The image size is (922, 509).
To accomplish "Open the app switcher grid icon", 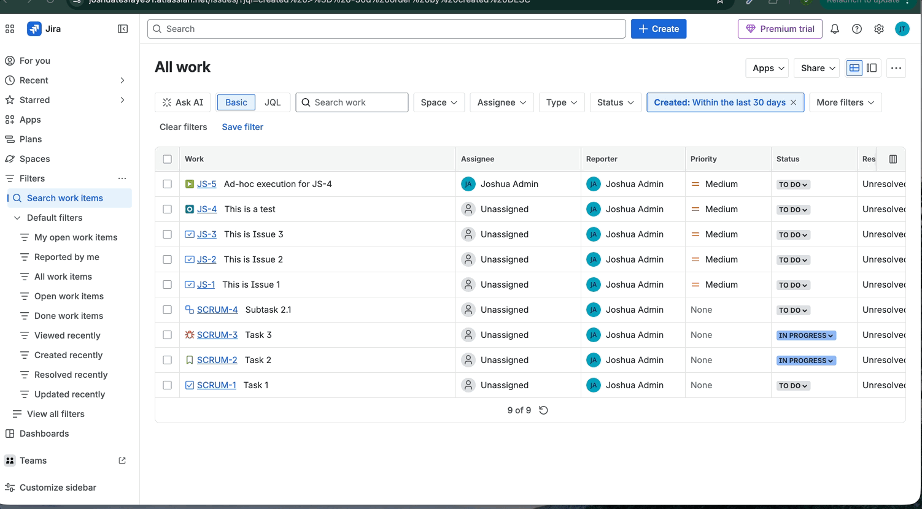I will (10, 29).
